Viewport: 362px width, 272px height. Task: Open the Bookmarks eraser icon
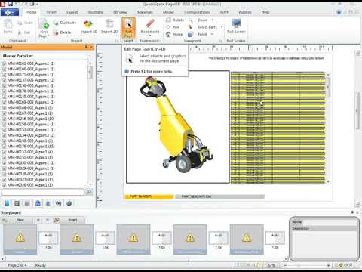pos(150,23)
